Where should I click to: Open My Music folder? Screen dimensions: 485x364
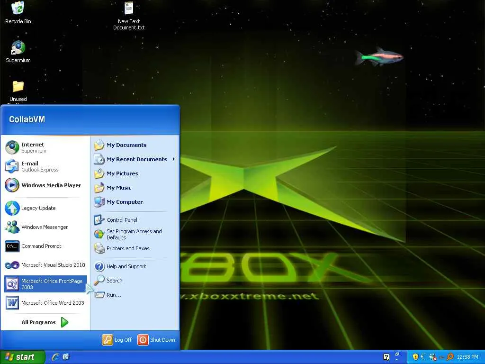135,188
